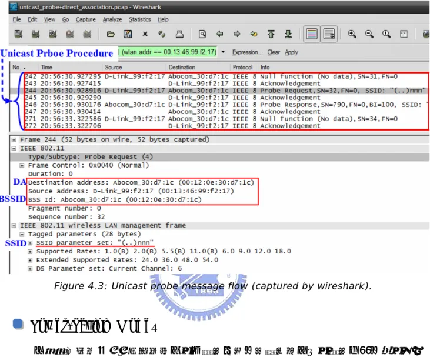
Task: Select Source address D-Link_99:f2:17 line
Action: point(131,191)
